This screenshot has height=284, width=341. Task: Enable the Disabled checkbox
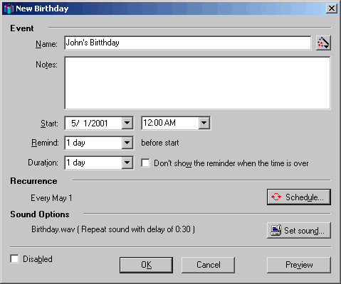(14, 258)
